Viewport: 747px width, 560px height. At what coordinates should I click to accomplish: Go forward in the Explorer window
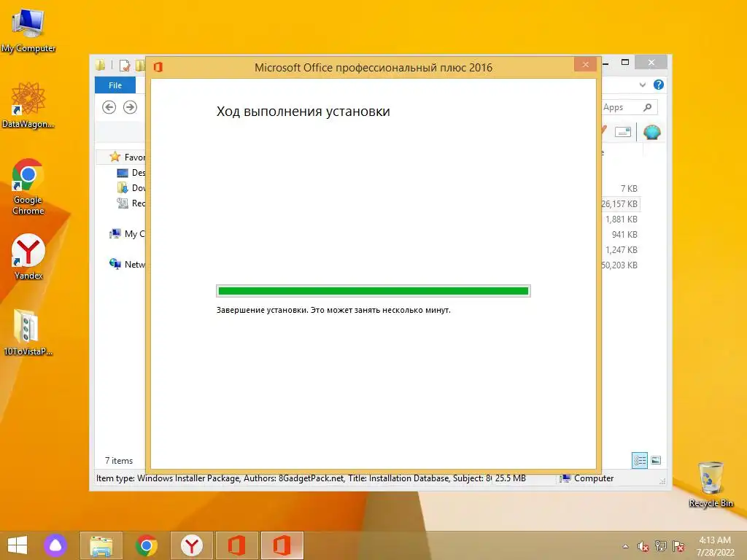pyautogui.click(x=130, y=107)
